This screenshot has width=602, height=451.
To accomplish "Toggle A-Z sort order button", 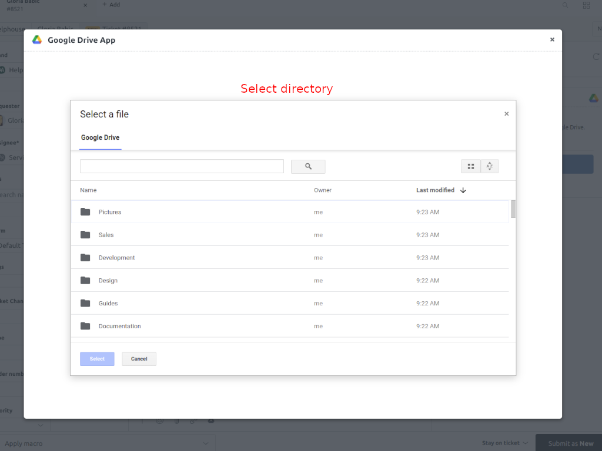I will 490,167.
